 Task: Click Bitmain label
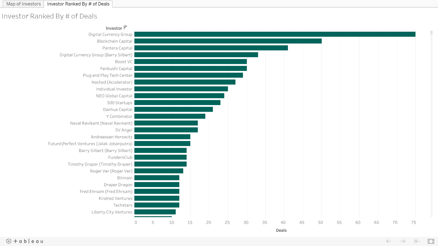(125, 178)
